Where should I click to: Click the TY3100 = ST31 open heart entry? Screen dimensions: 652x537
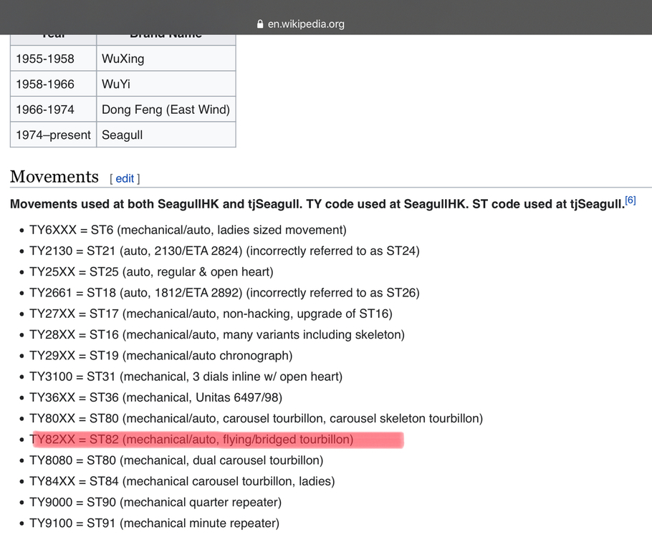click(x=186, y=377)
